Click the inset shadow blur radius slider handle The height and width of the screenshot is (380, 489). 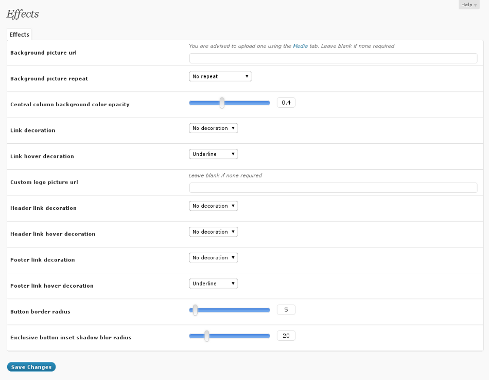(206, 336)
